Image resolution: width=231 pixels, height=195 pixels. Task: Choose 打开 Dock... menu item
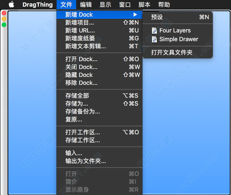pyautogui.click(x=99, y=59)
